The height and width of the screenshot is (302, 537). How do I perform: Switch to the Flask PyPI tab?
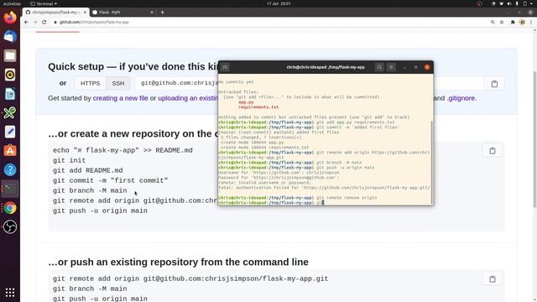(x=123, y=13)
